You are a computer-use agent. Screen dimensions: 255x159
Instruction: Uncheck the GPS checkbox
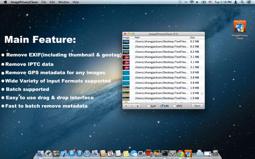[x=162, y=106]
